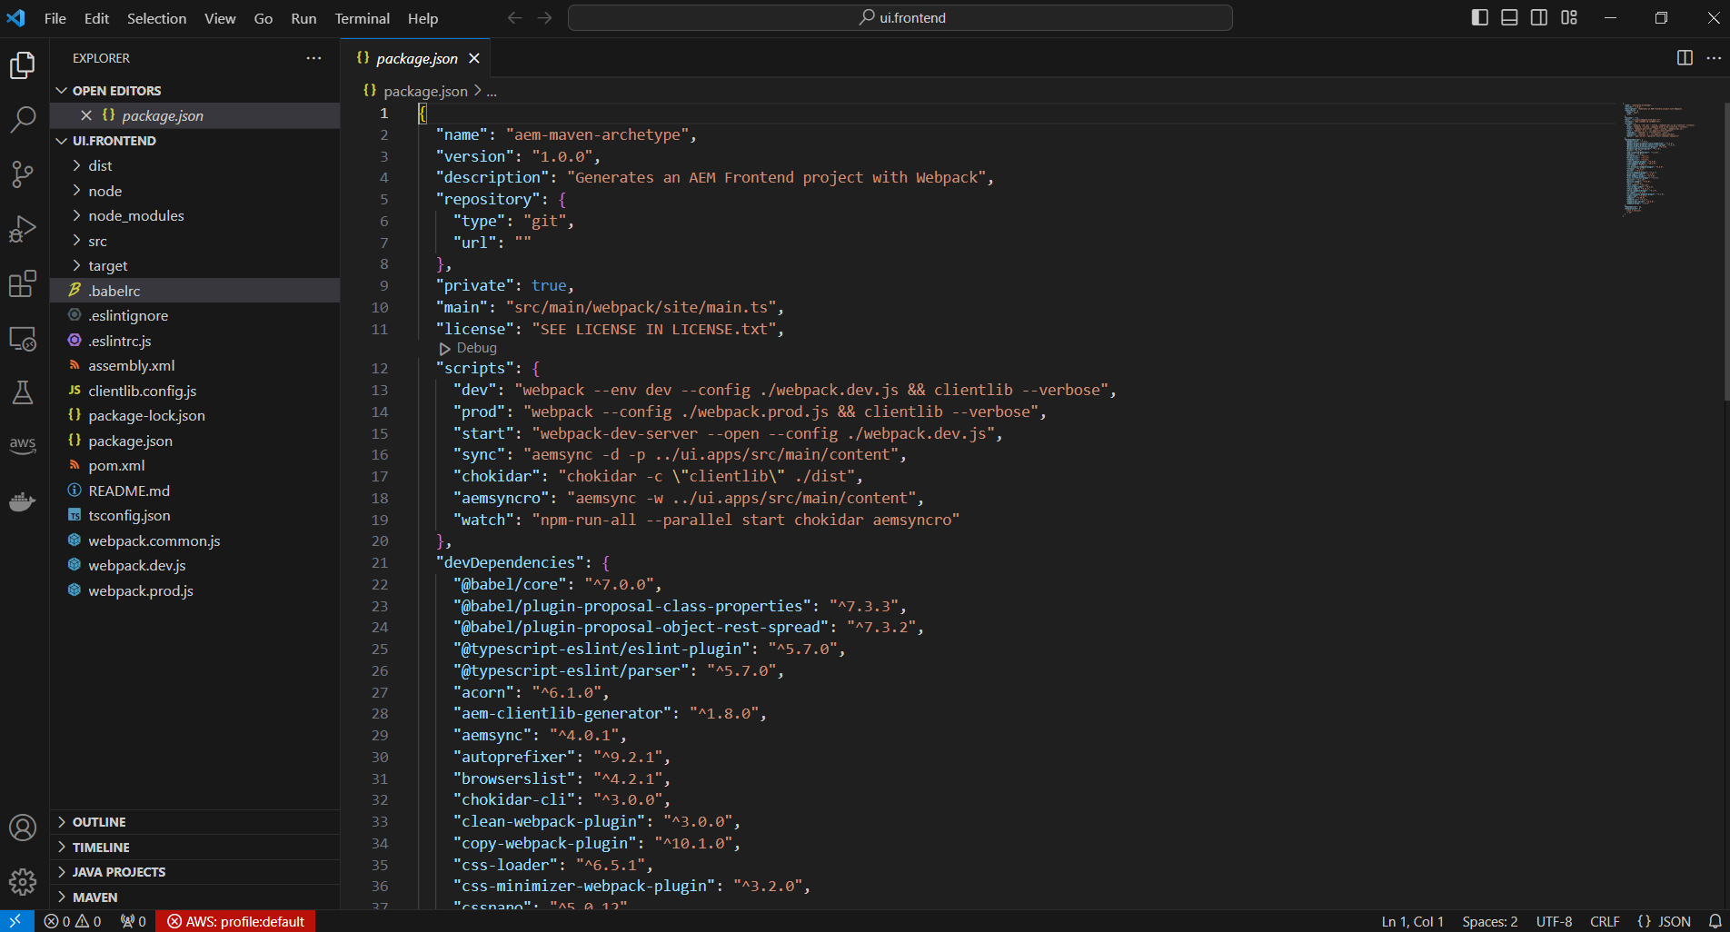Click the ui.frontend search command box
This screenshot has height=932, width=1730.
(x=900, y=18)
